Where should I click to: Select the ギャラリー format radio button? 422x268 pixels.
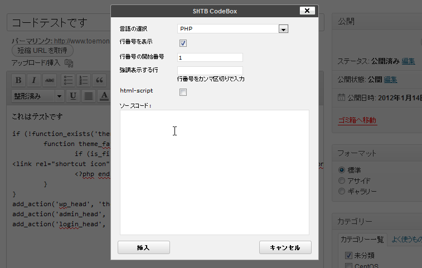point(342,191)
